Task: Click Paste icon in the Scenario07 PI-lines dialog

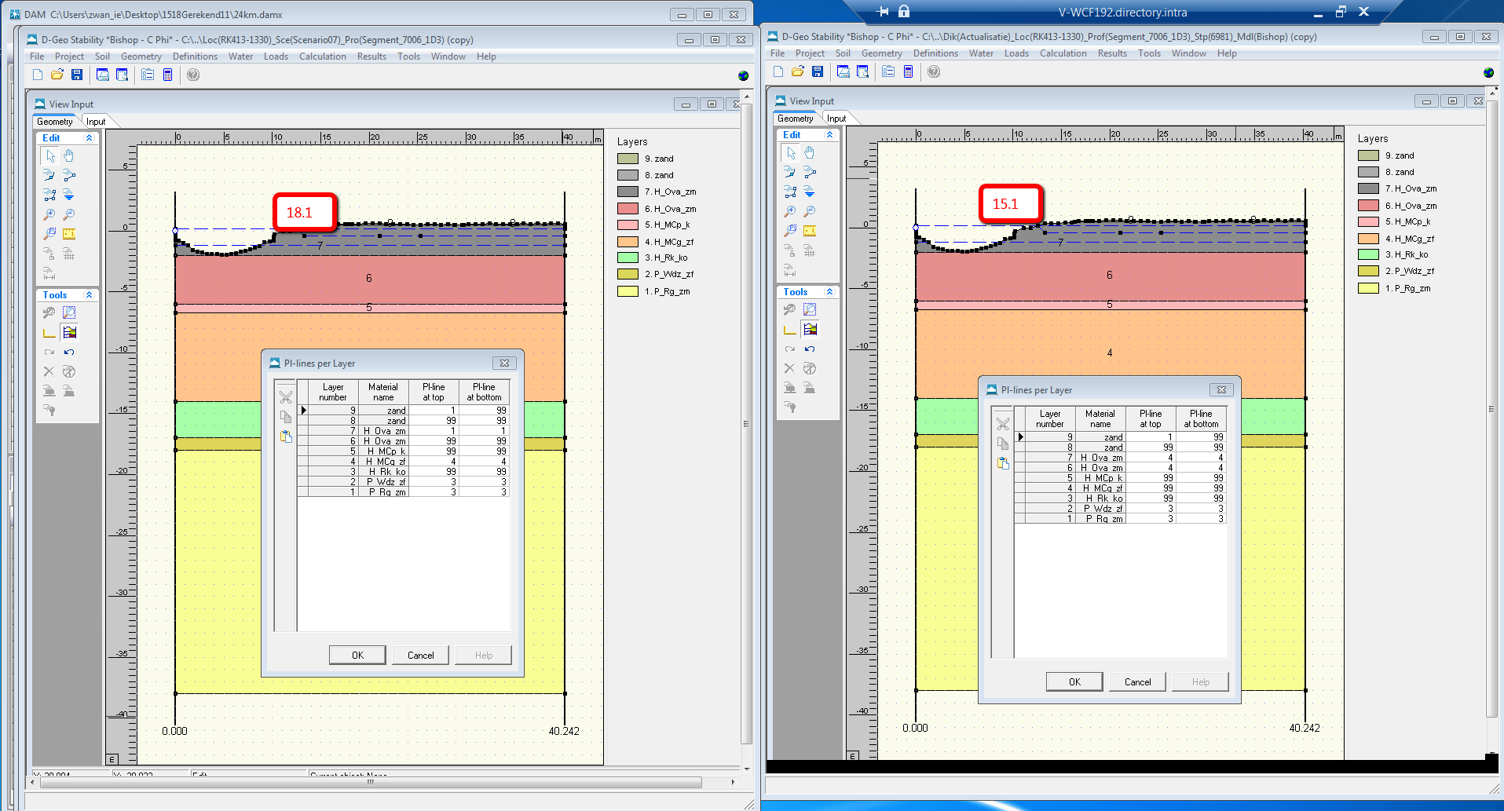Action: point(286,437)
